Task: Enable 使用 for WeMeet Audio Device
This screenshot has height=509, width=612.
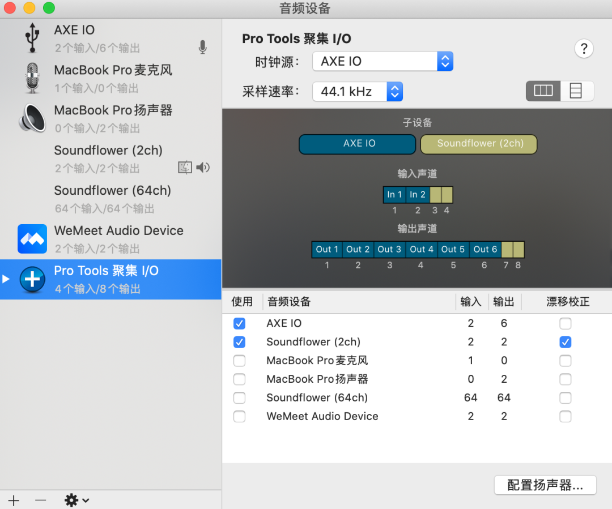Action: click(x=239, y=417)
